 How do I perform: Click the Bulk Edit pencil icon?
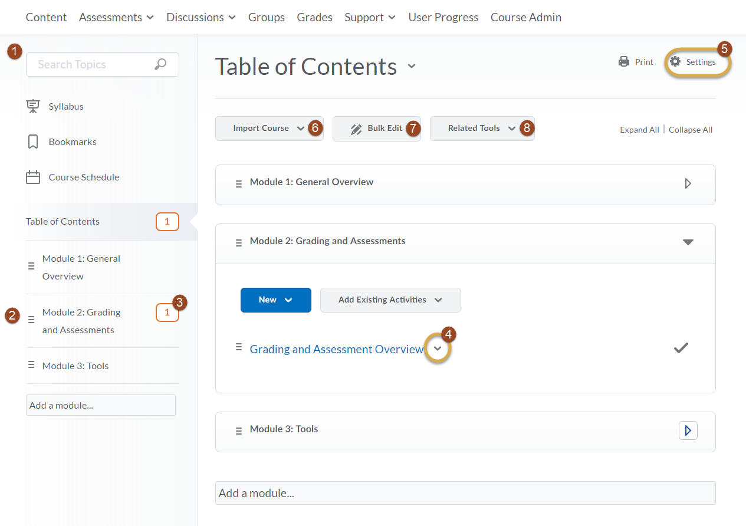pos(356,129)
